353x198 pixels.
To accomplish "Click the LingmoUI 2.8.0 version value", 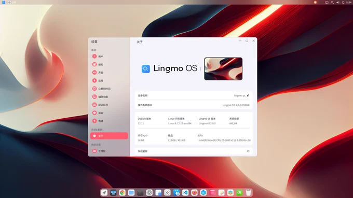I will [207, 123].
